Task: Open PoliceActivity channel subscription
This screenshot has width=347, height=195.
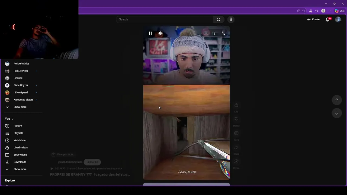Action: pos(22,64)
